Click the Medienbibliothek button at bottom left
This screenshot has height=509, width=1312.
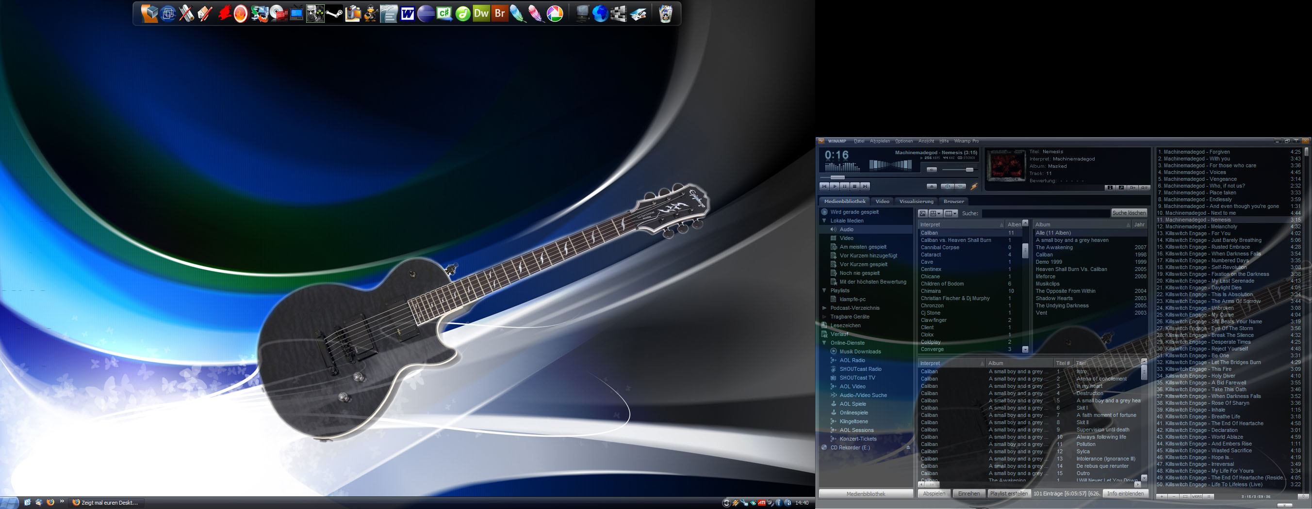866,494
